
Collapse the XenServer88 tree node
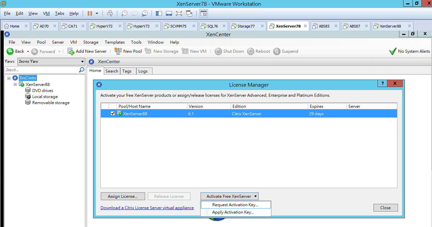click(x=15, y=84)
